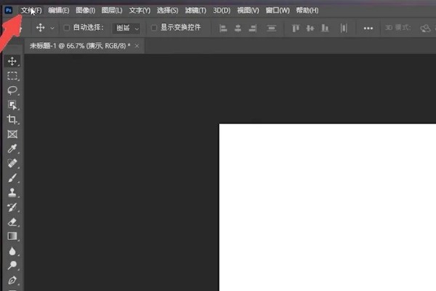Choose the Eyedropper tool

click(12, 149)
